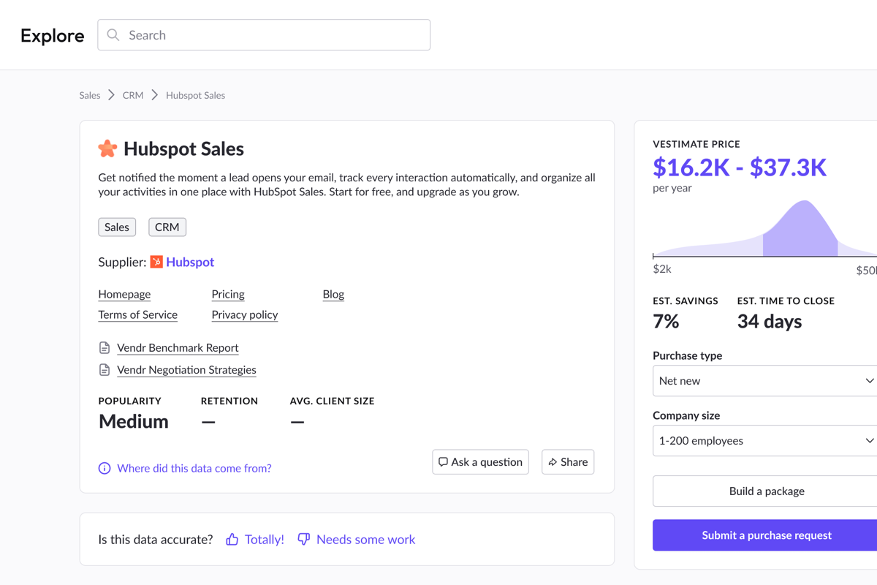Click the info circle icon beside data source question
The height and width of the screenshot is (585, 877).
[x=105, y=468]
